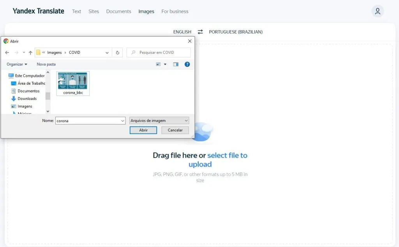Viewport: 399px width, 247px height.
Task: Click the dialog's back arrow
Action: (x=7, y=53)
